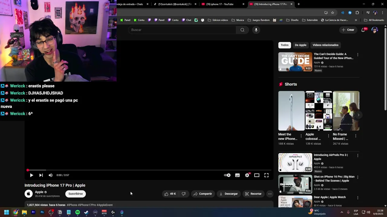Open OBS Studio from taskbar
Viewport: 387px width, 217px height.
tap(51, 212)
